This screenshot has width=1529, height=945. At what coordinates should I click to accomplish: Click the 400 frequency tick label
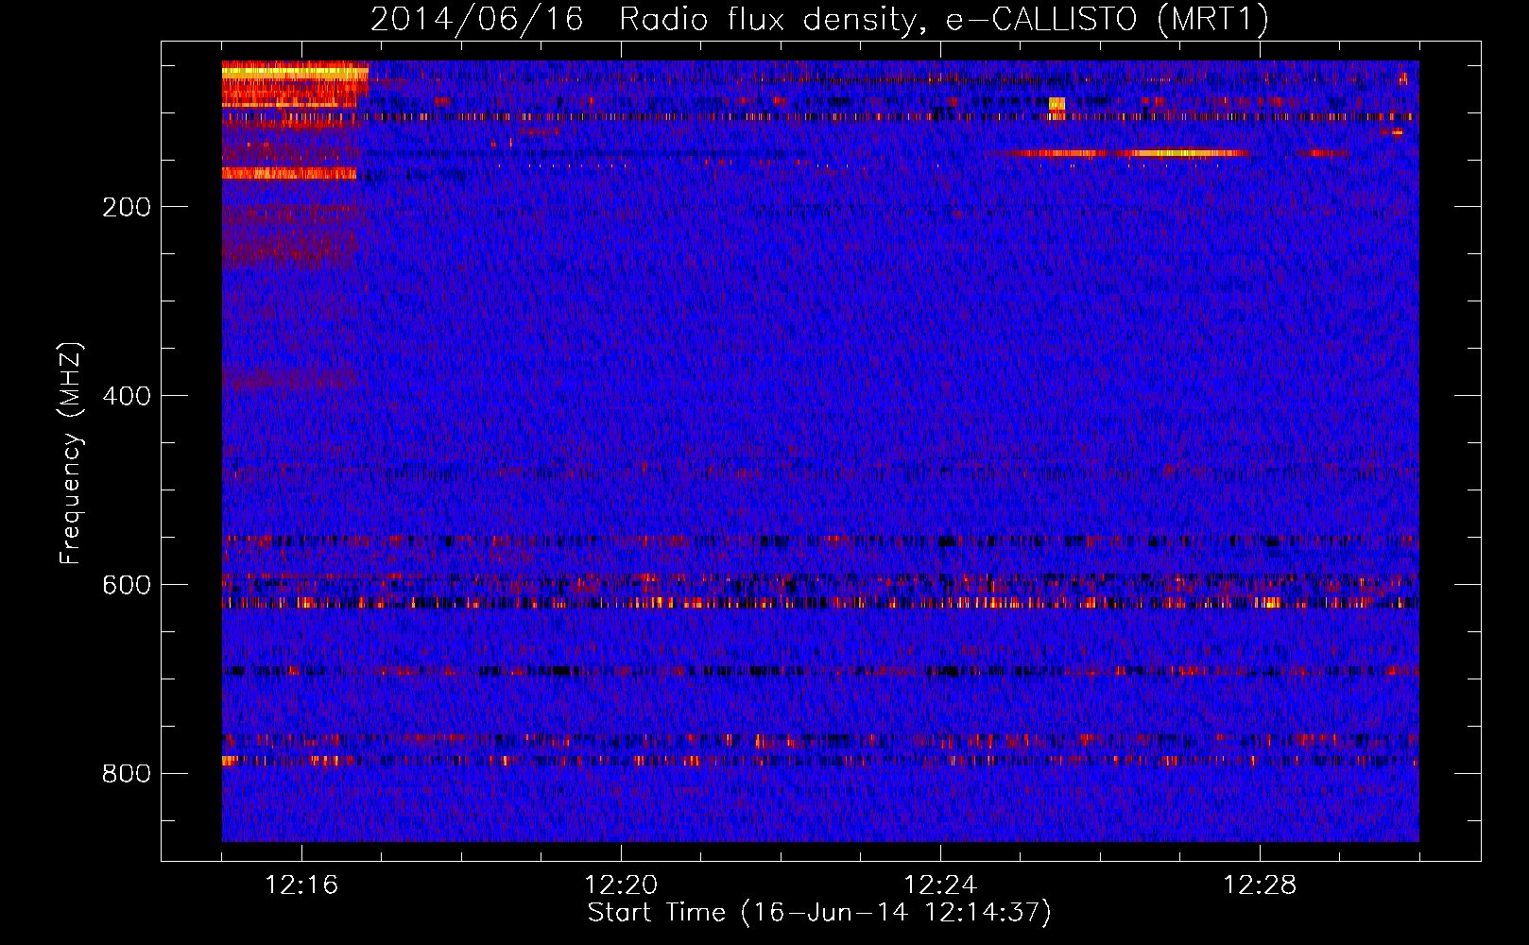click(127, 396)
